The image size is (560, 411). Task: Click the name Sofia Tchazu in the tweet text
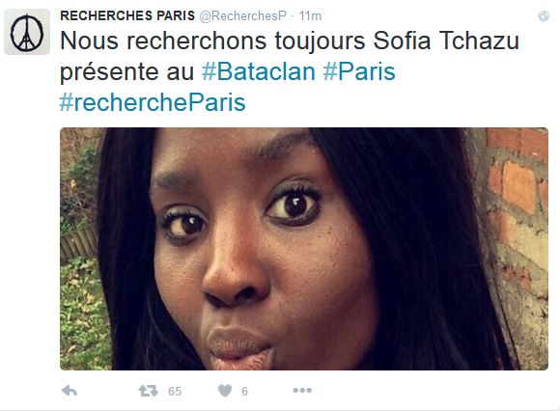point(446,41)
